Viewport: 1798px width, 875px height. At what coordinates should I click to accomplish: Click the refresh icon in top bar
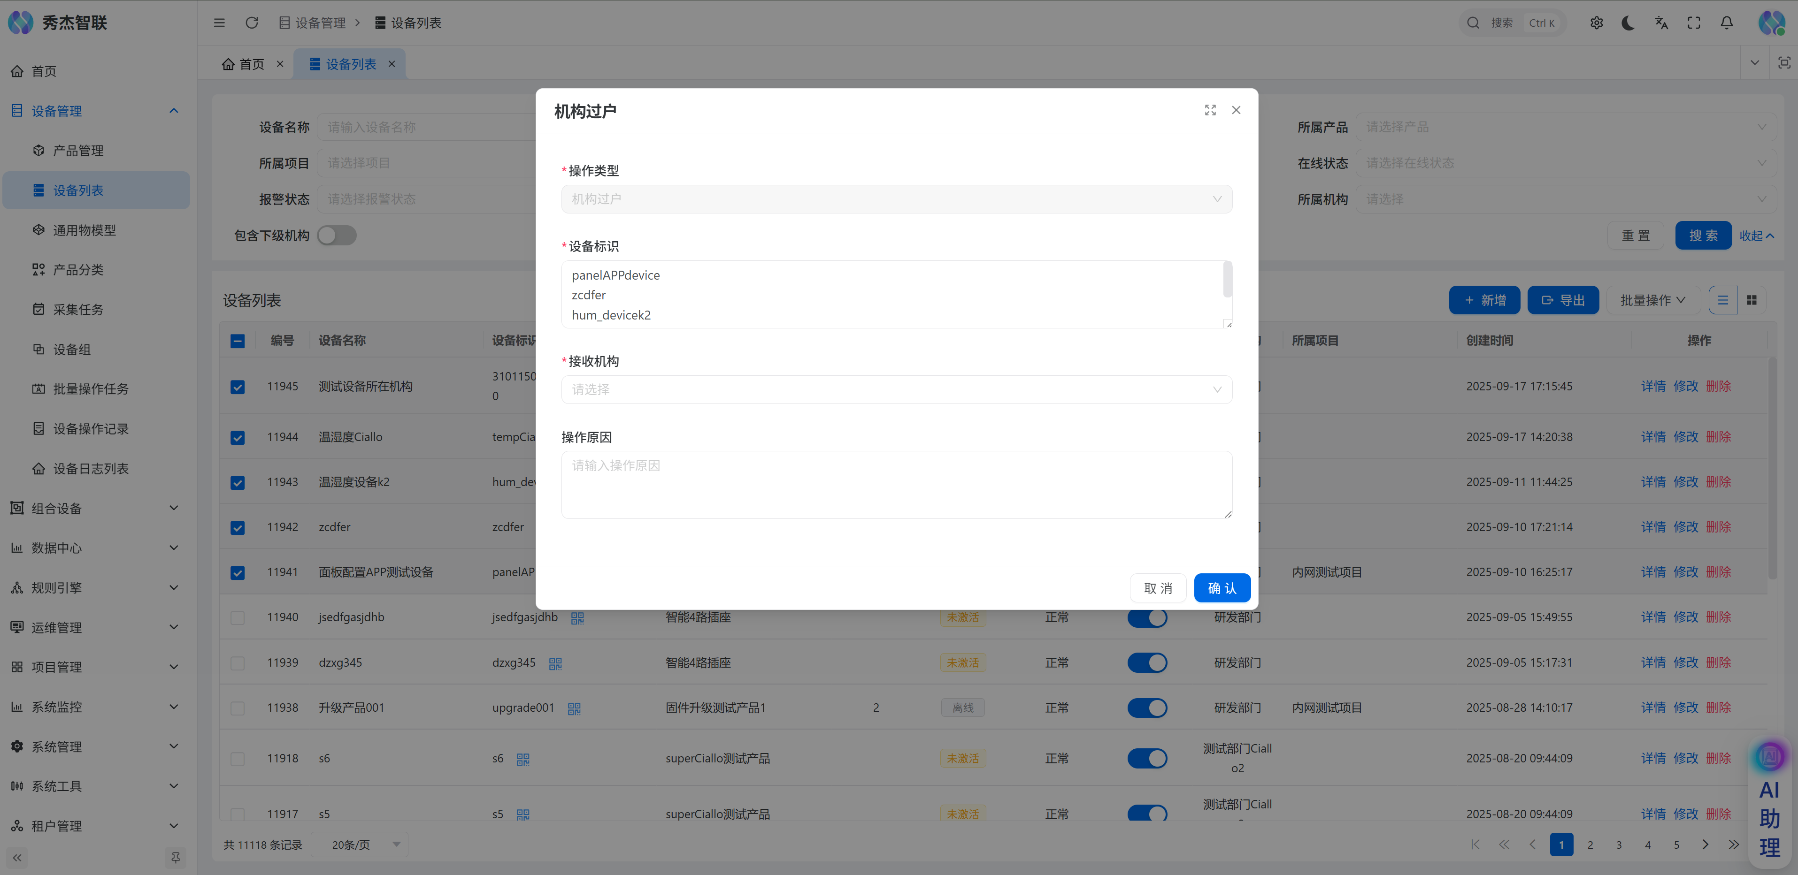252,23
